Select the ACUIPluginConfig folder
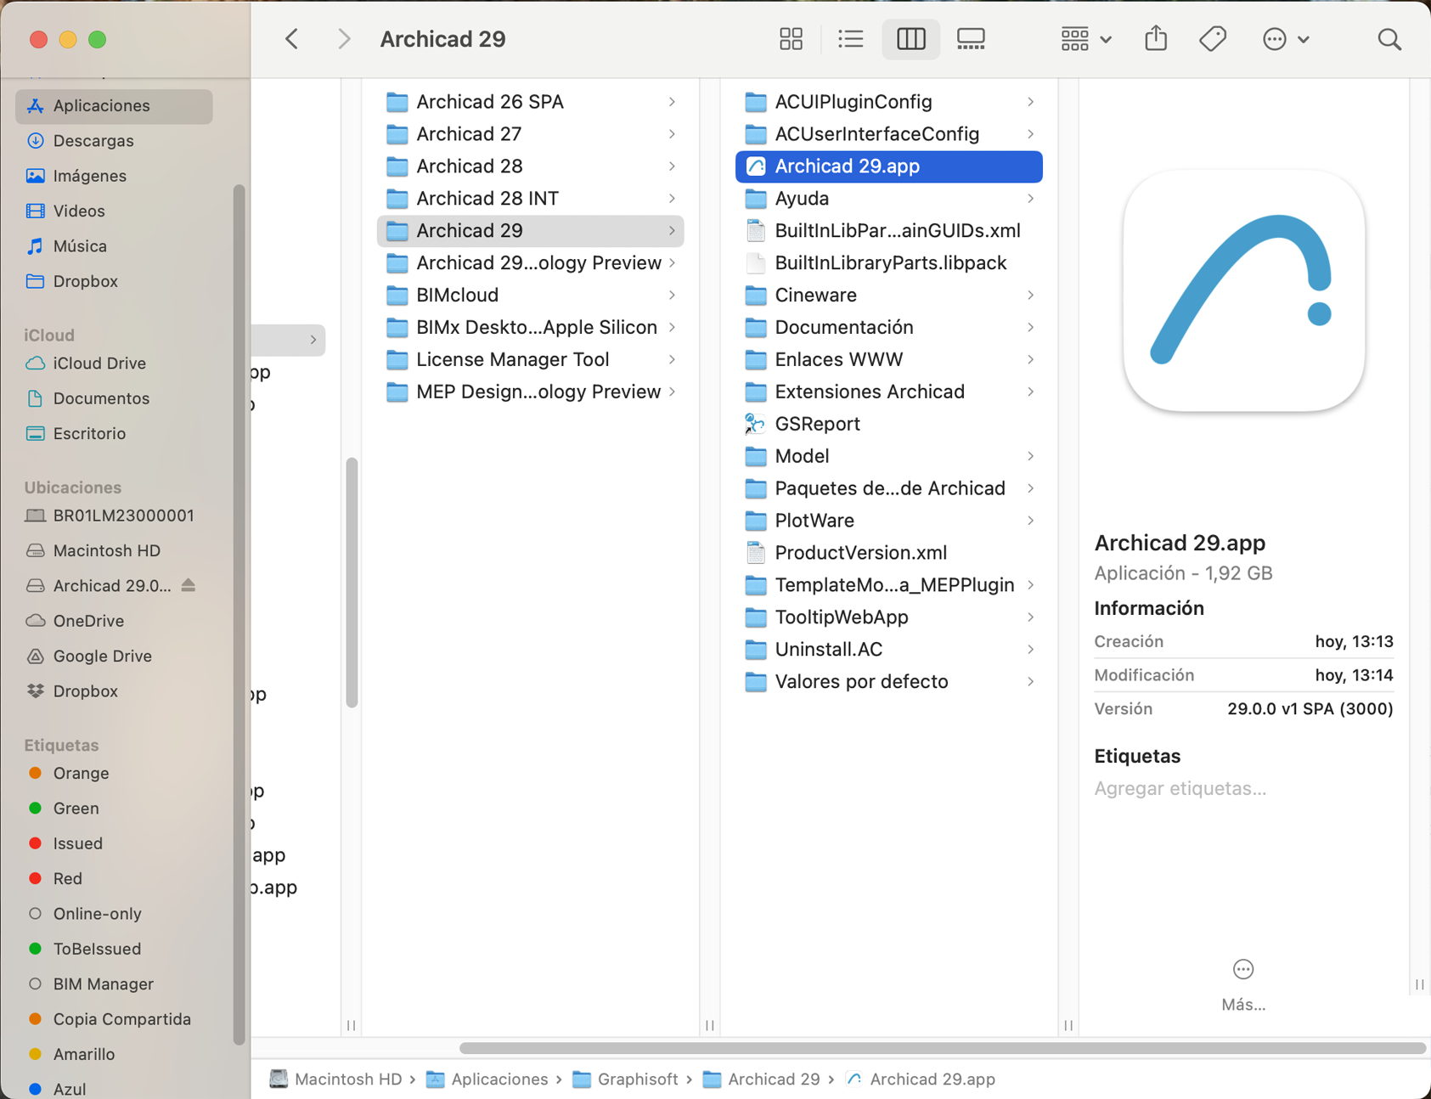The width and height of the screenshot is (1431, 1099). tap(888, 102)
